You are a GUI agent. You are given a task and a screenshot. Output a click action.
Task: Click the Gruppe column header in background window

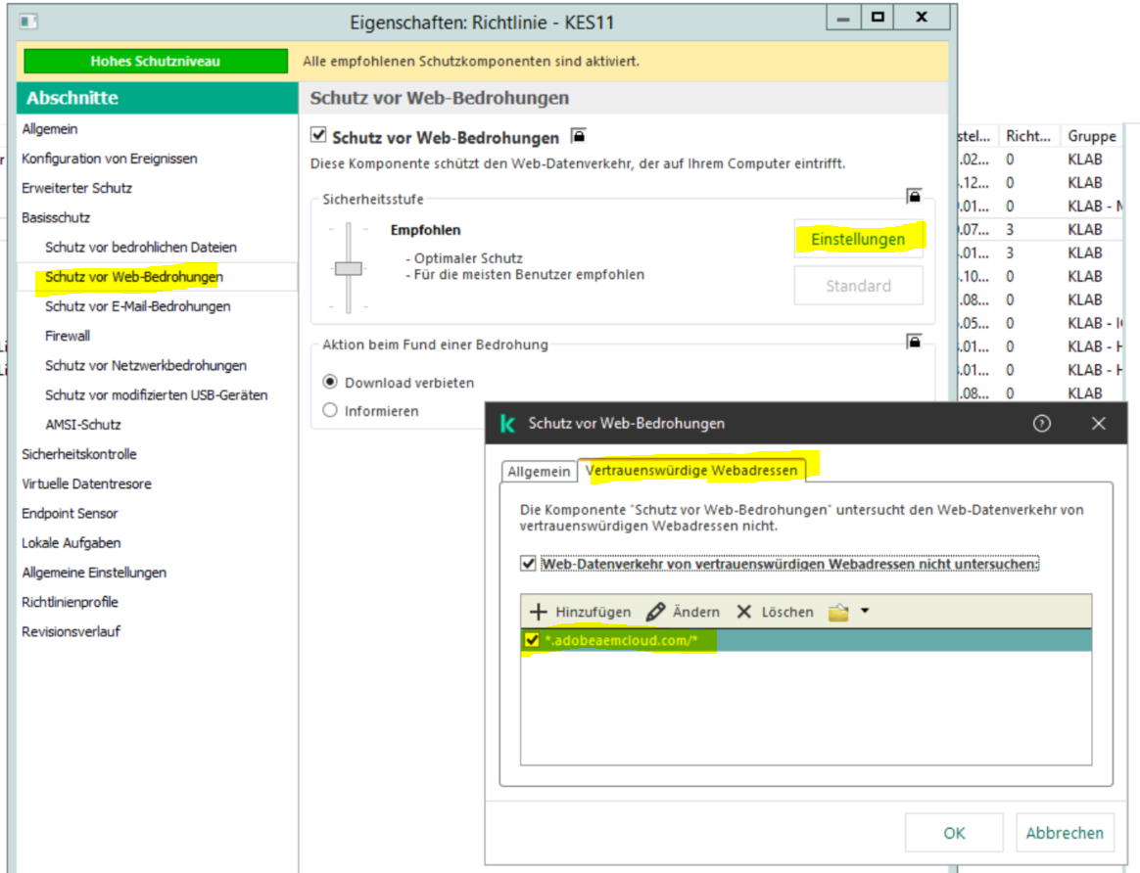[1092, 136]
